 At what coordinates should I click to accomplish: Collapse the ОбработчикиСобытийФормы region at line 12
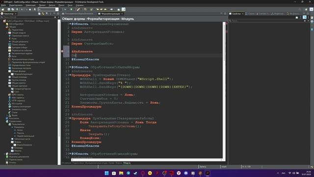(70, 67)
